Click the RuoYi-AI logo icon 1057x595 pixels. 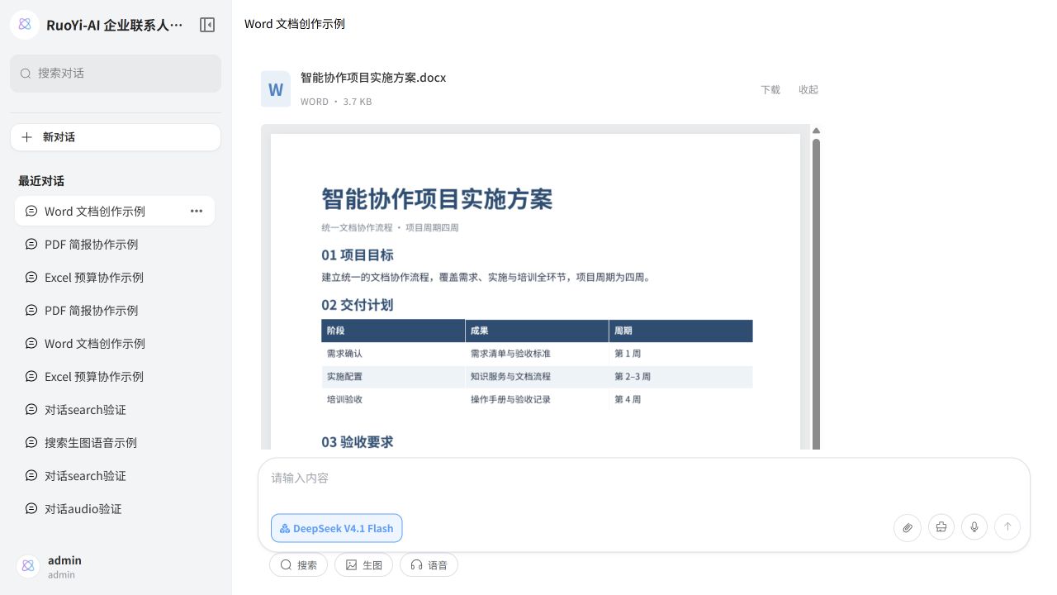[25, 25]
